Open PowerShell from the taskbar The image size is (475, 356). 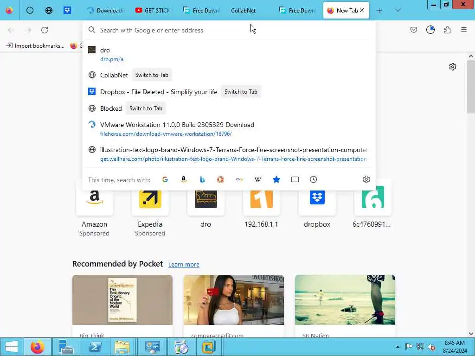coord(95,347)
